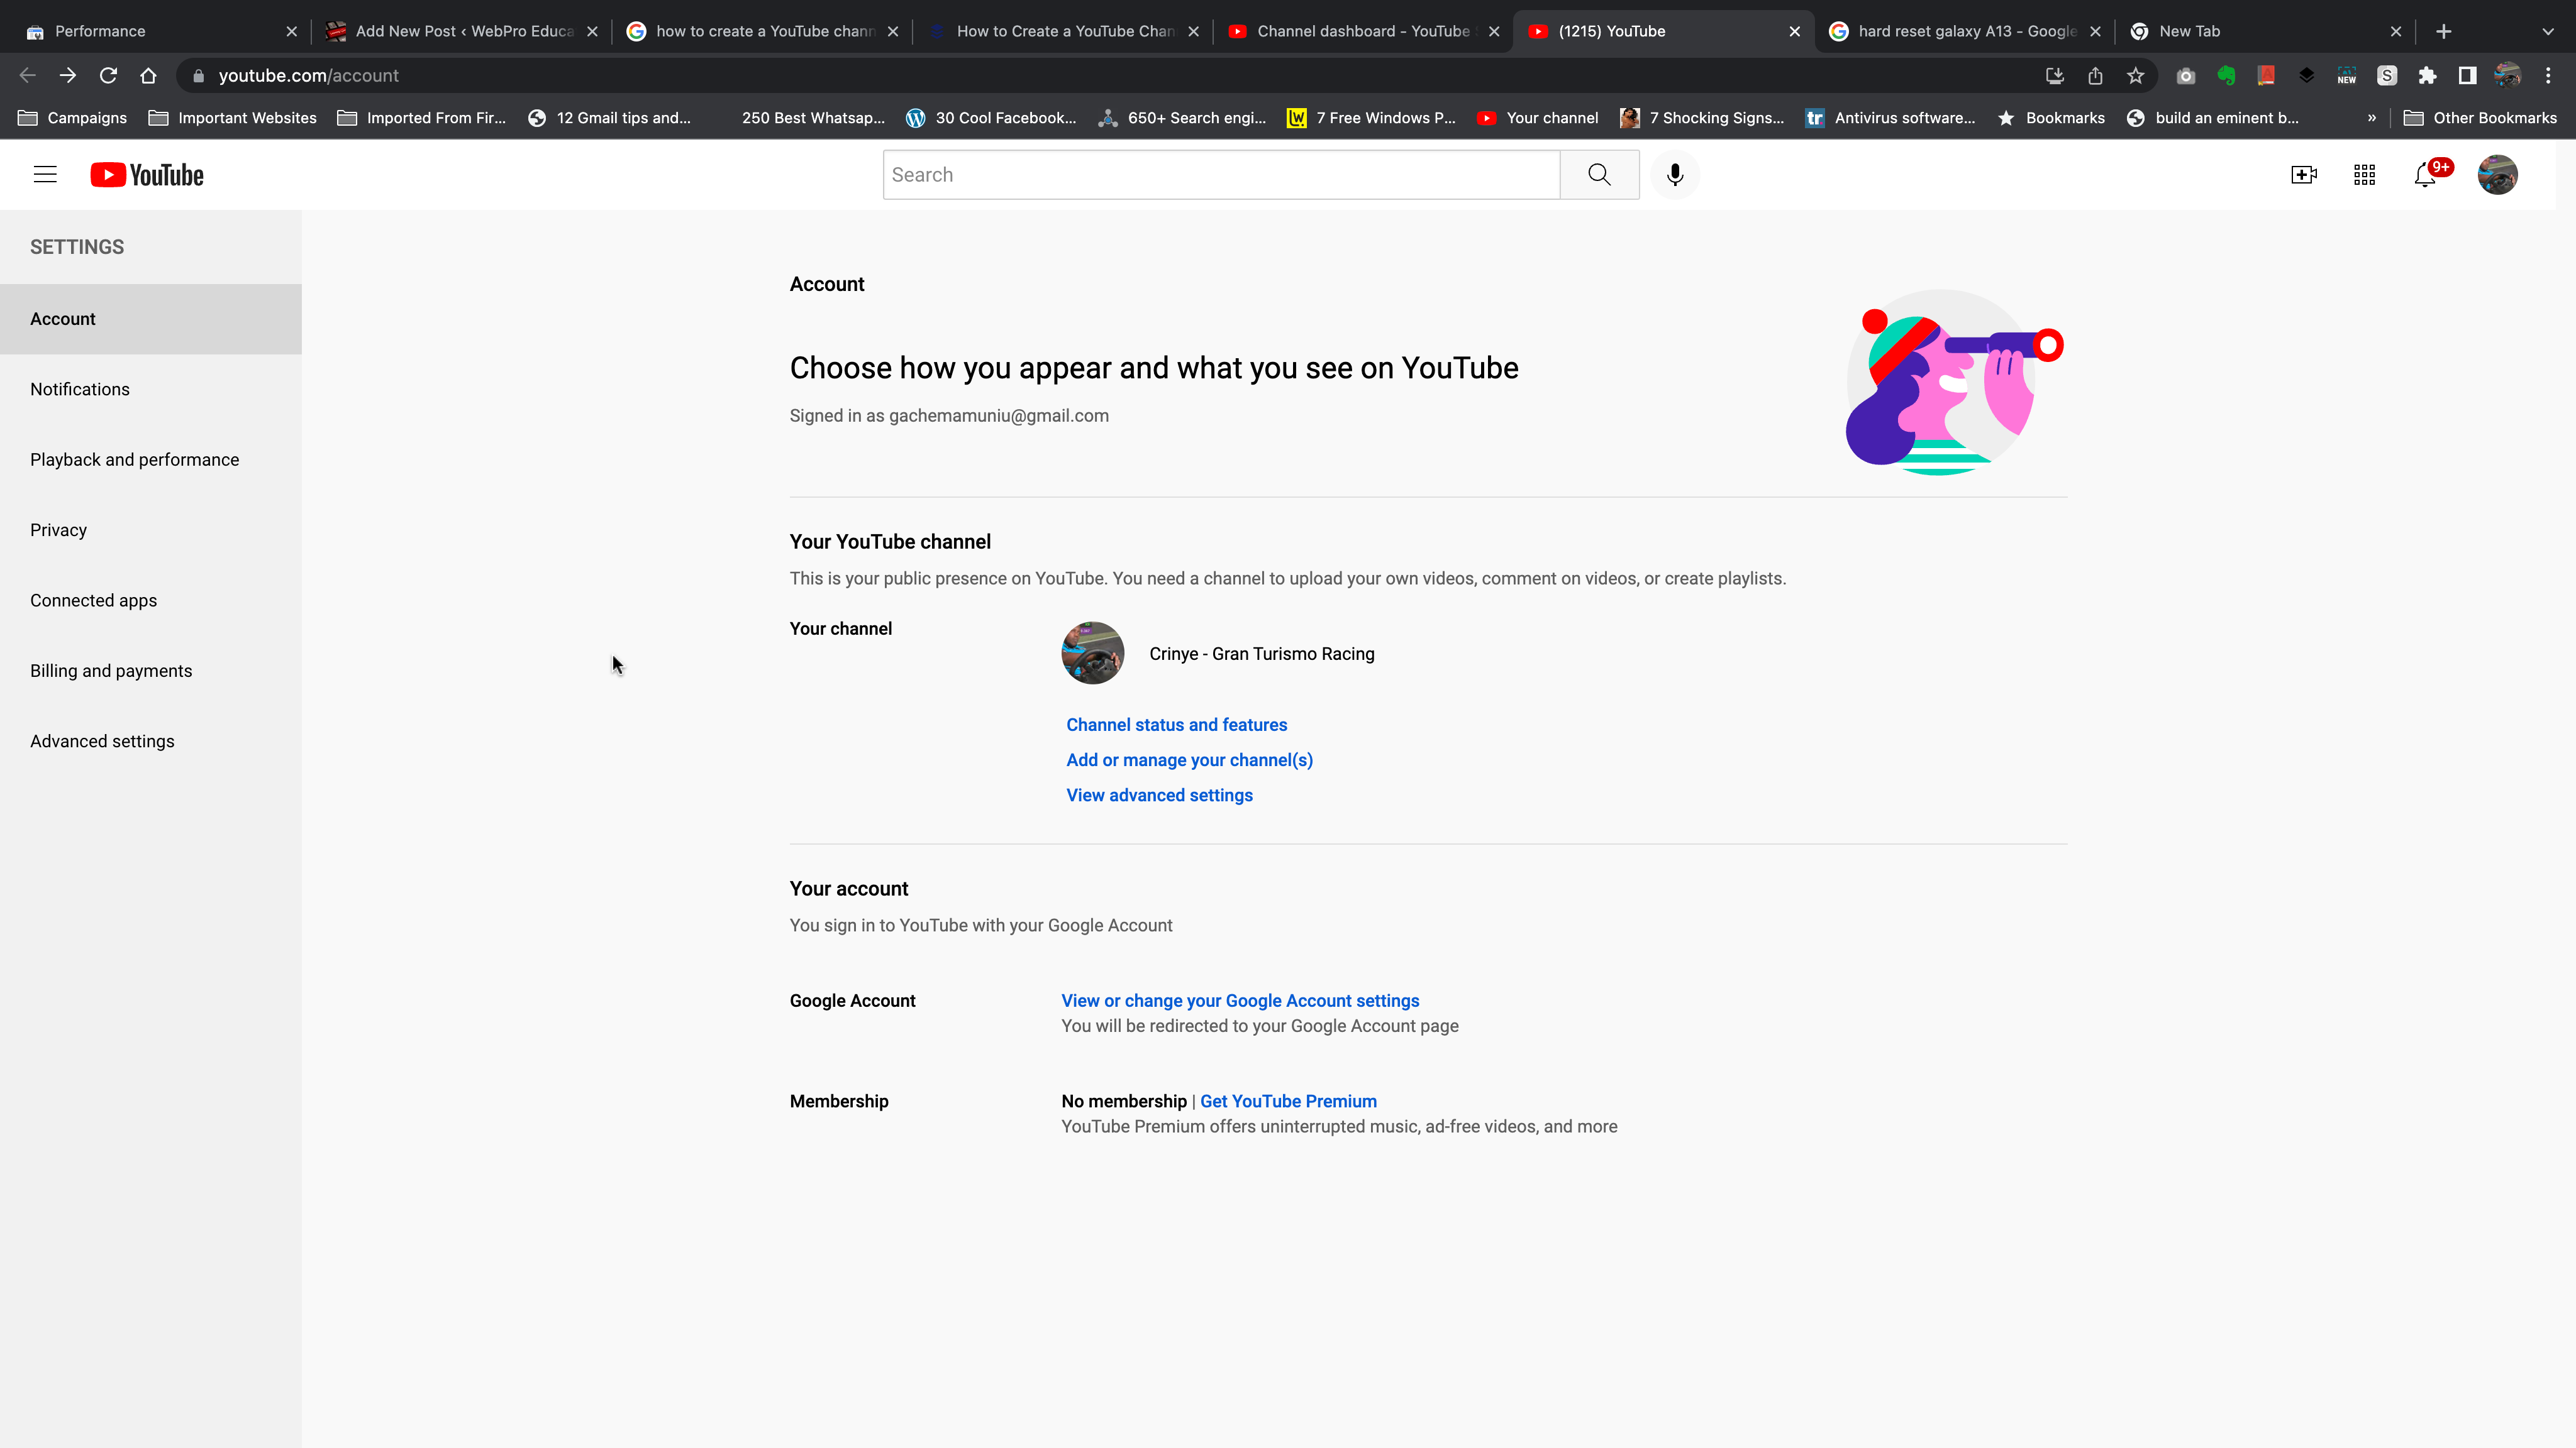This screenshot has height=1448, width=2576.
Task: Open the Extensions puzzle icon
Action: click(x=2427, y=76)
